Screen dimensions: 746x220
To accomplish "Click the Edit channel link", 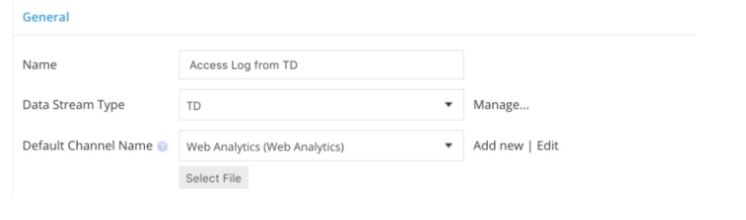I will pos(548,146).
